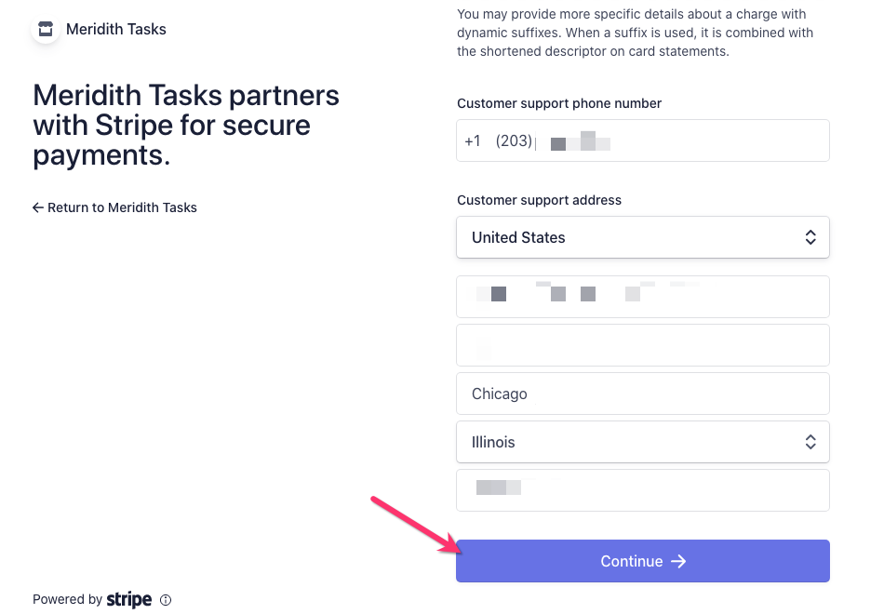This screenshot has height=614, width=884.
Task: Follow the Return to Meridith Tasks link text
Action: pyautogui.click(x=122, y=207)
